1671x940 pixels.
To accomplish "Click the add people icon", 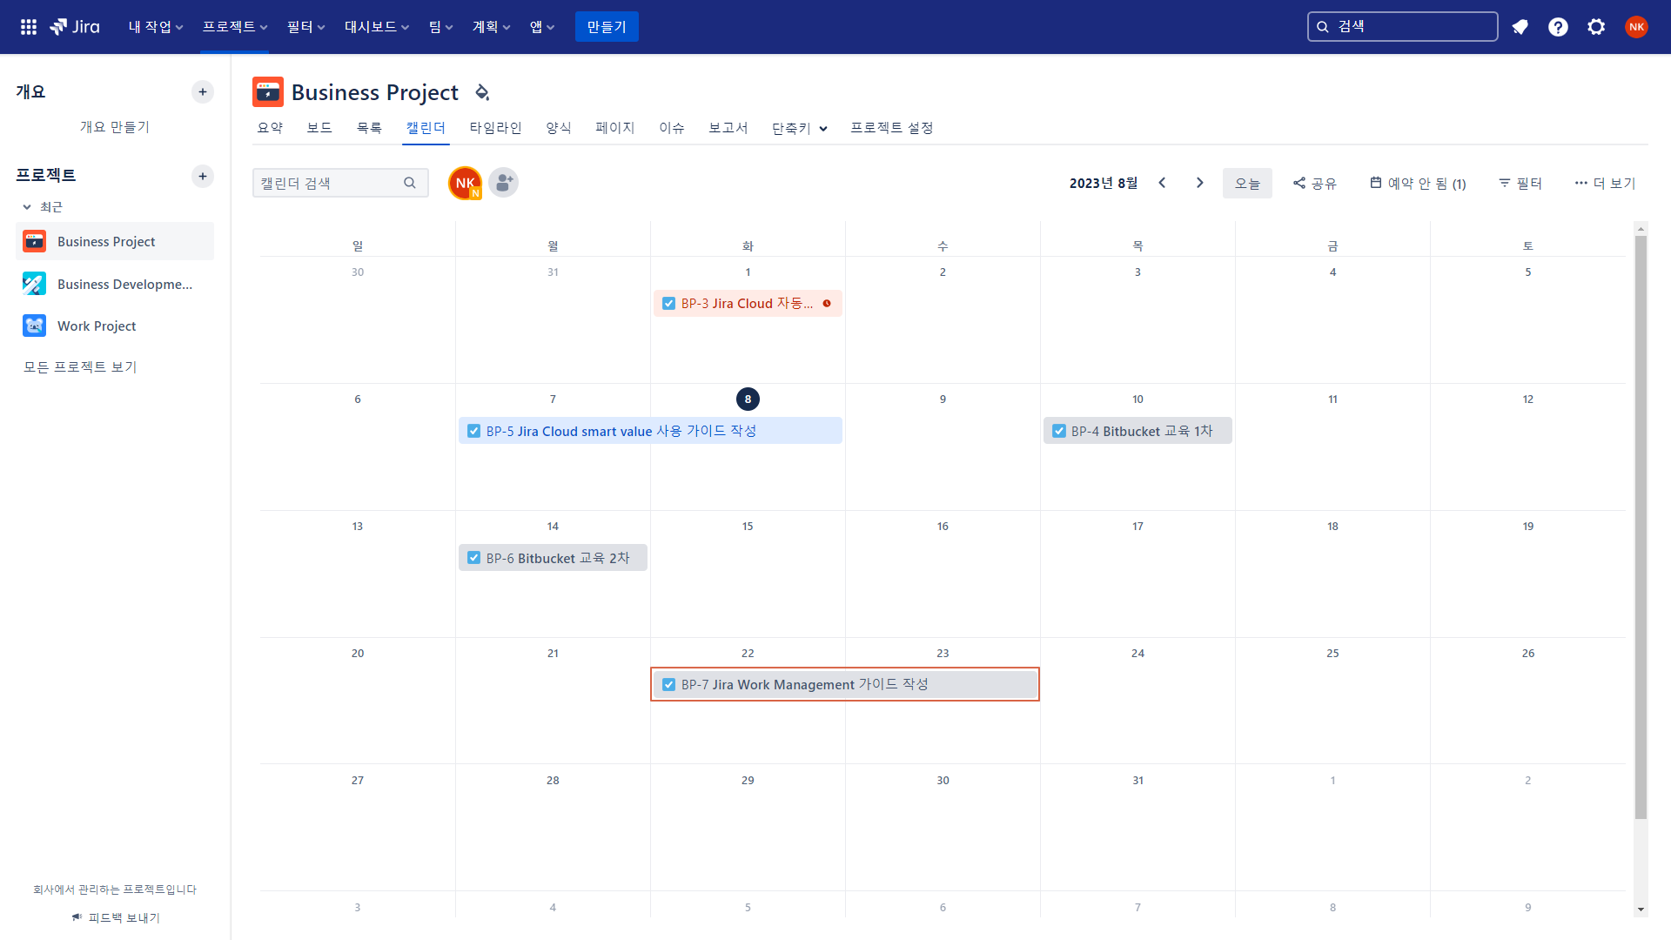I will point(503,183).
